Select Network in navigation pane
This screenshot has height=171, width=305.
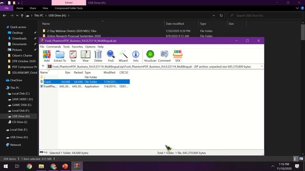point(16,145)
